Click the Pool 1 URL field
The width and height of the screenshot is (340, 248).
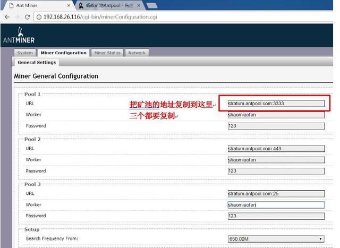(x=275, y=103)
